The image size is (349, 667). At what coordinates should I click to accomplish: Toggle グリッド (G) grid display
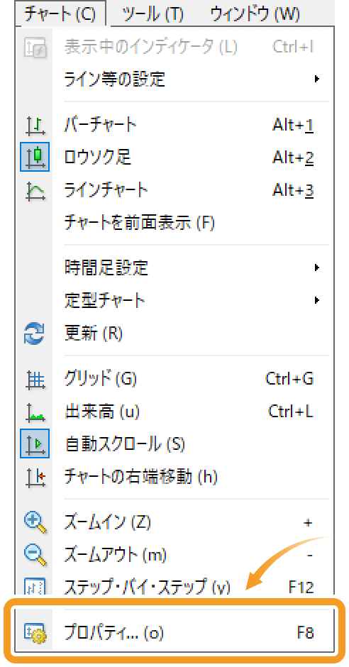point(175,378)
